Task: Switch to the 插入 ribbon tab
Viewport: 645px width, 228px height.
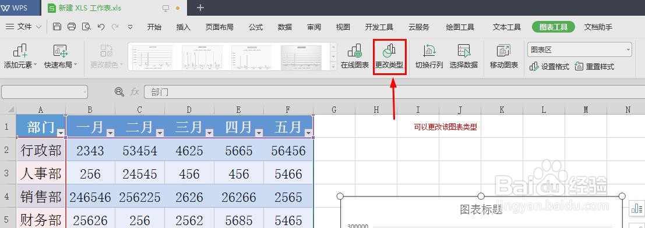Action: (184, 27)
